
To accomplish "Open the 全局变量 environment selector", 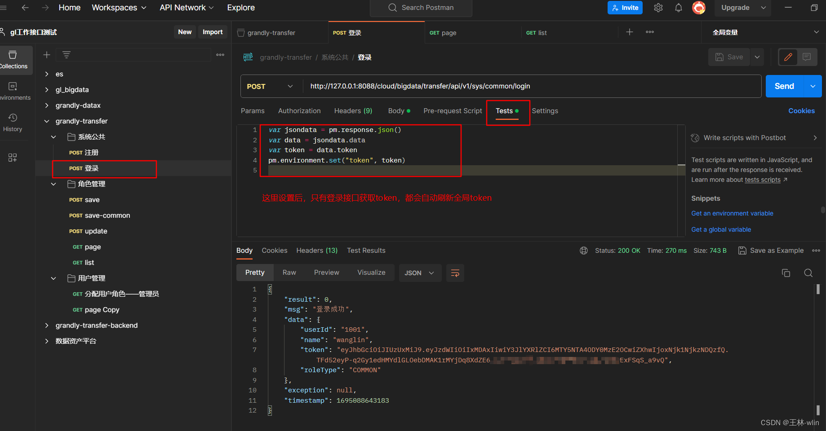I will click(x=766, y=32).
